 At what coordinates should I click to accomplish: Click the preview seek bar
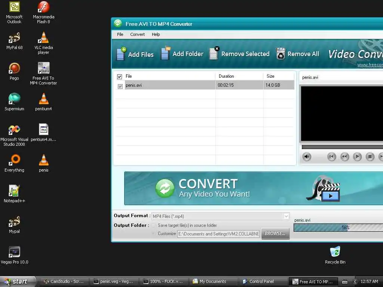pos(342,147)
